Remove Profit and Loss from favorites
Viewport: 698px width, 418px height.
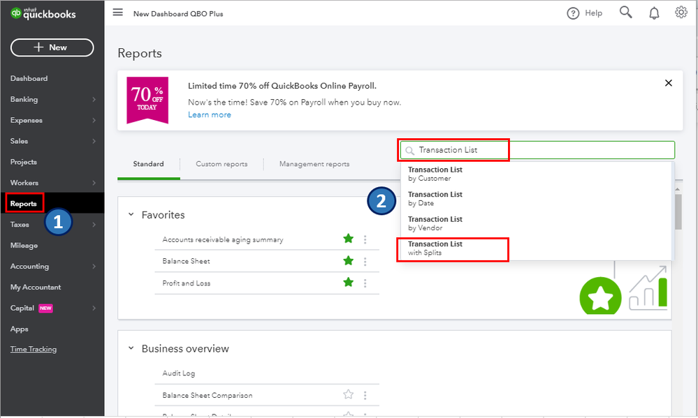click(x=348, y=283)
